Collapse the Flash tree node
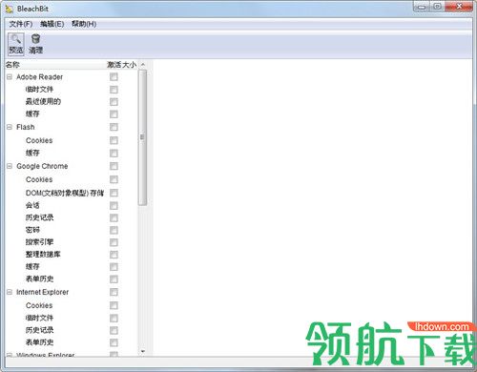The height and width of the screenshot is (372, 477). (x=10, y=127)
